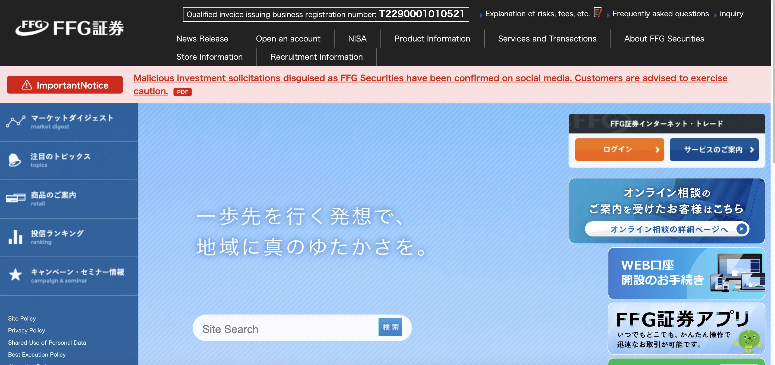Open 投信ランキング sidebar item
The height and width of the screenshot is (365, 775).
tap(69, 238)
